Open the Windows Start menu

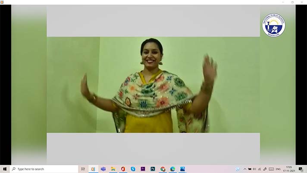pyautogui.click(x=5, y=169)
